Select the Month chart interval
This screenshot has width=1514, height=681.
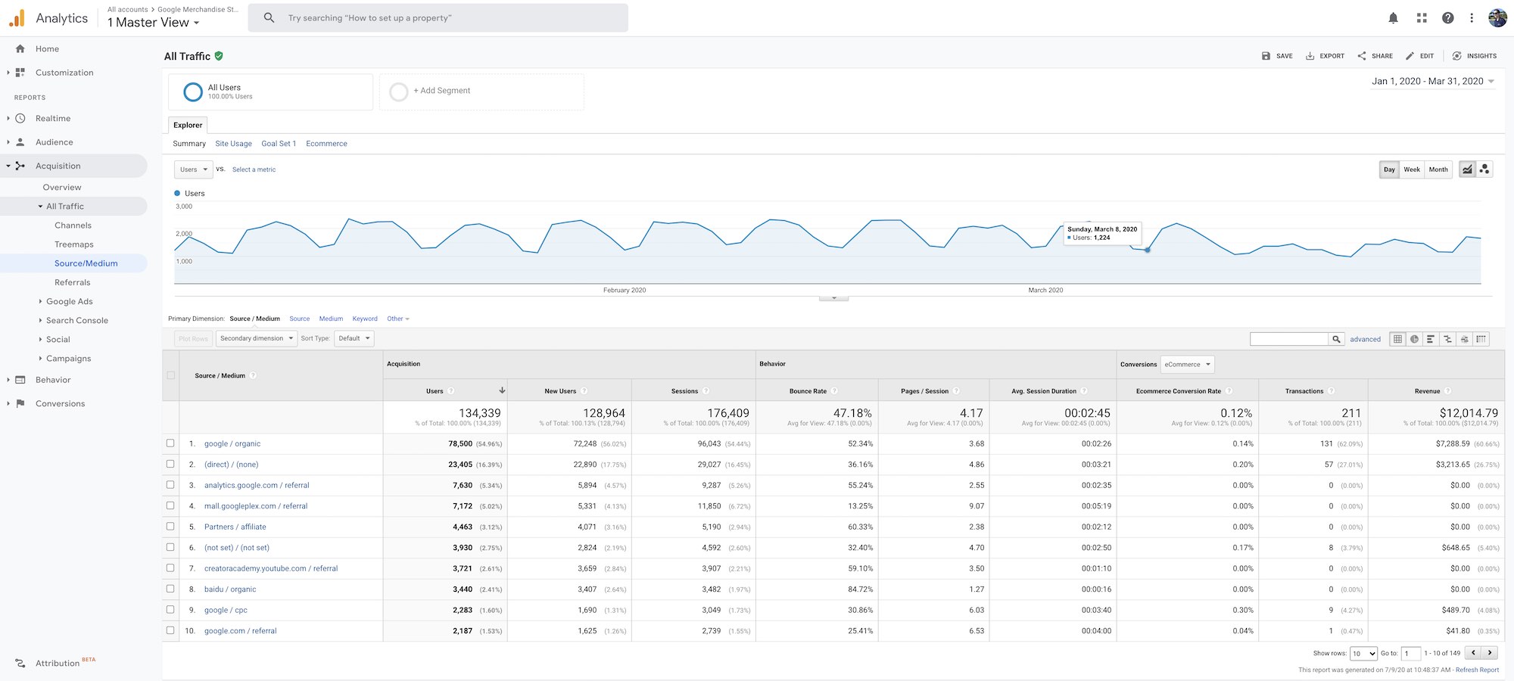(1438, 169)
